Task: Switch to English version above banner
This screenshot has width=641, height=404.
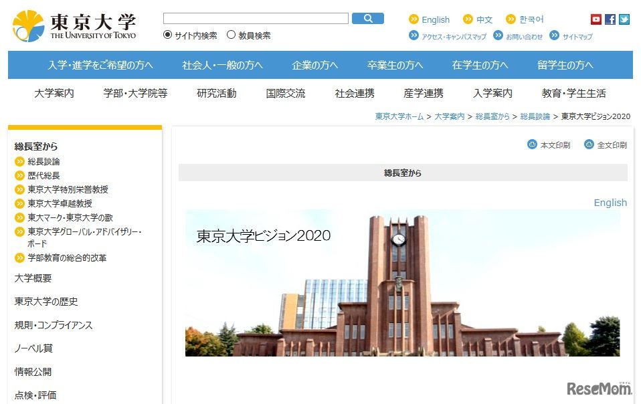Action: click(610, 203)
